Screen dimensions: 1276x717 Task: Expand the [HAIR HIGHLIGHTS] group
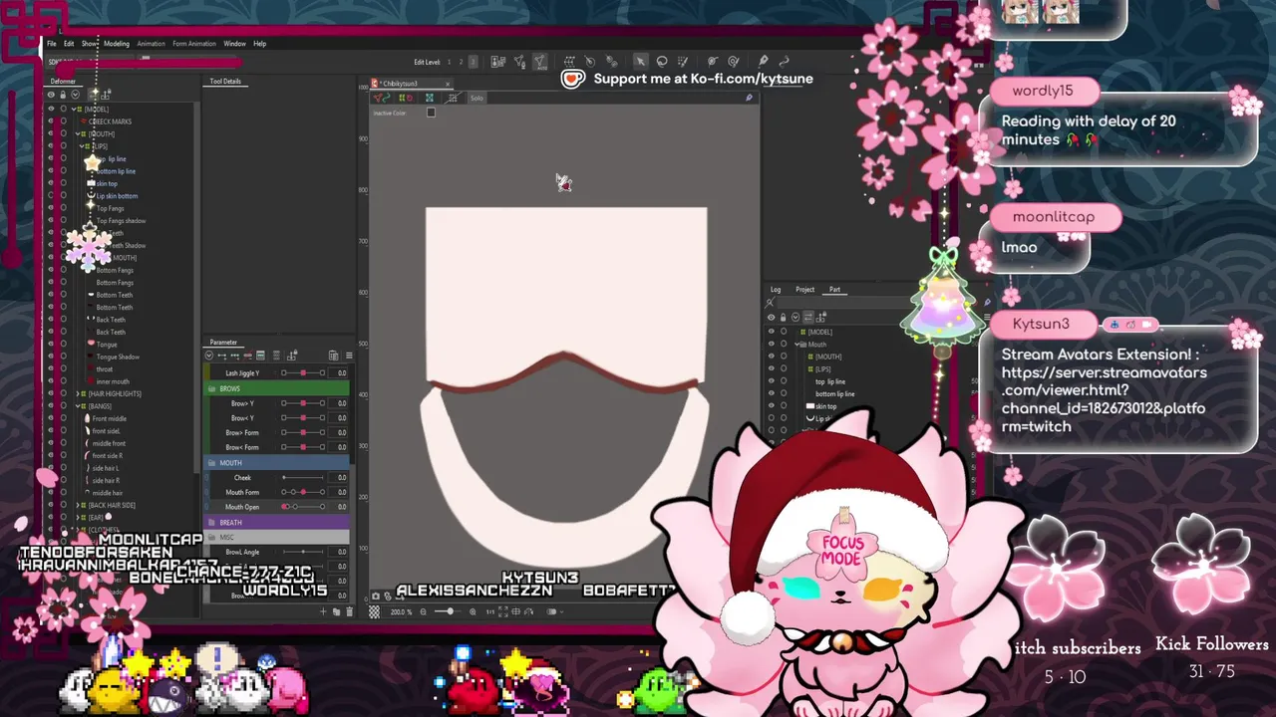click(79, 393)
